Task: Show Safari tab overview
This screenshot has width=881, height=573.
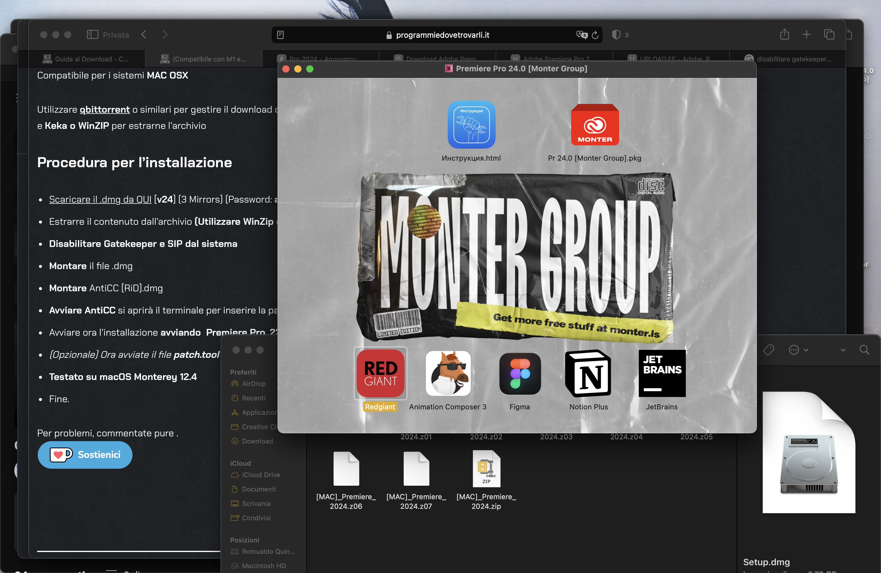Action: (x=829, y=35)
